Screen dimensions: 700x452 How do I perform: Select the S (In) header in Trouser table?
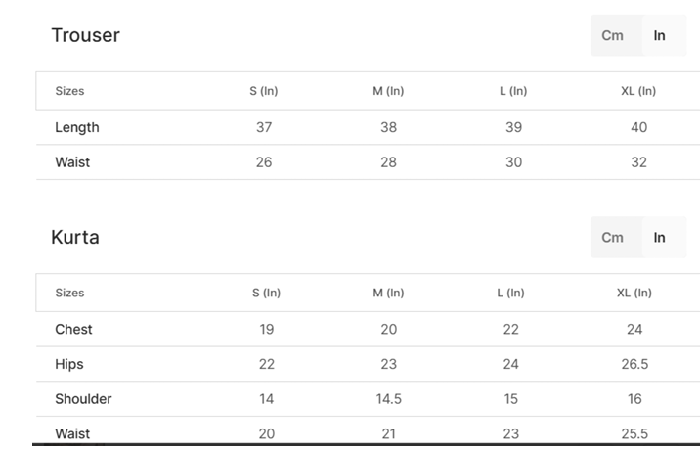264,91
